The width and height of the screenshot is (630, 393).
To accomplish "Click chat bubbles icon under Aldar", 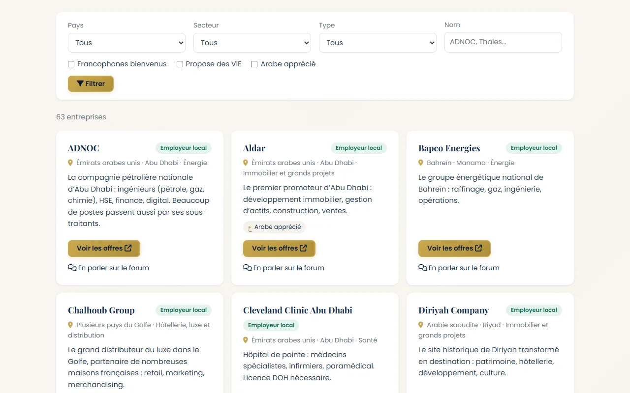I will 248,268.
